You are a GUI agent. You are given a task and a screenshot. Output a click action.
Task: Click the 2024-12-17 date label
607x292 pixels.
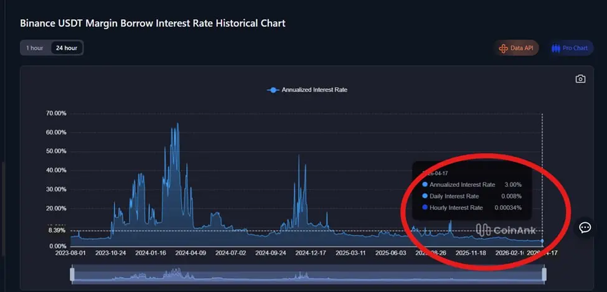pyautogui.click(x=311, y=253)
